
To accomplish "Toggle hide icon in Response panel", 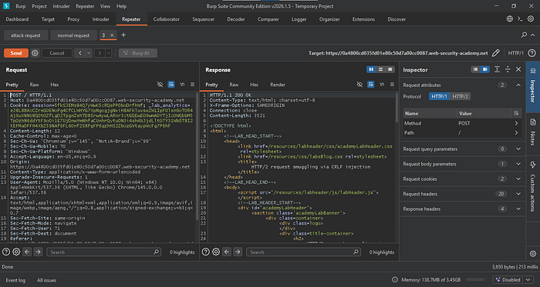I will [x=359, y=85].
